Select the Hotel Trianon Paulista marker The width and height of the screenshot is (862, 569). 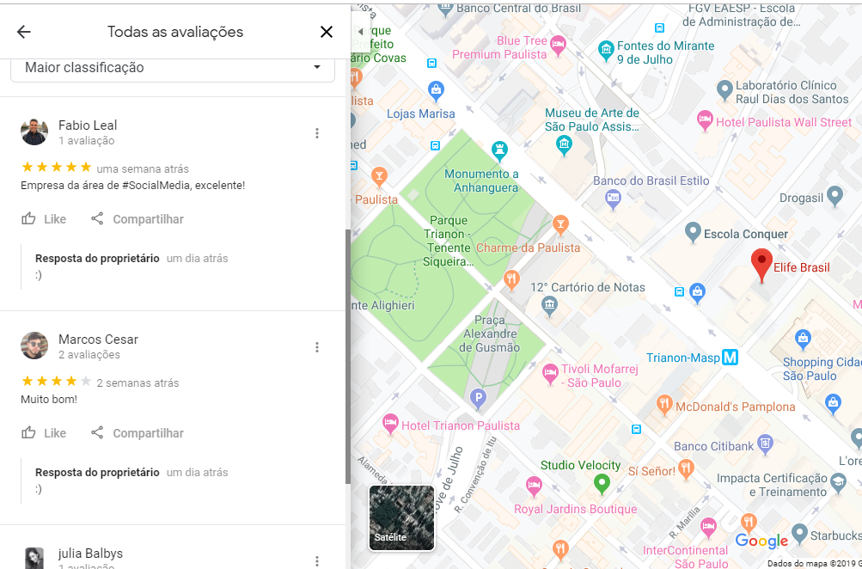390,423
